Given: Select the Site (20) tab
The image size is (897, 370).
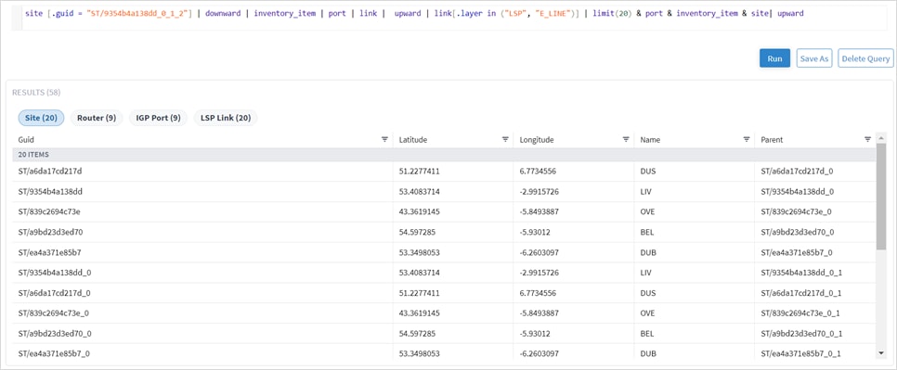Looking at the screenshot, I should [x=41, y=118].
